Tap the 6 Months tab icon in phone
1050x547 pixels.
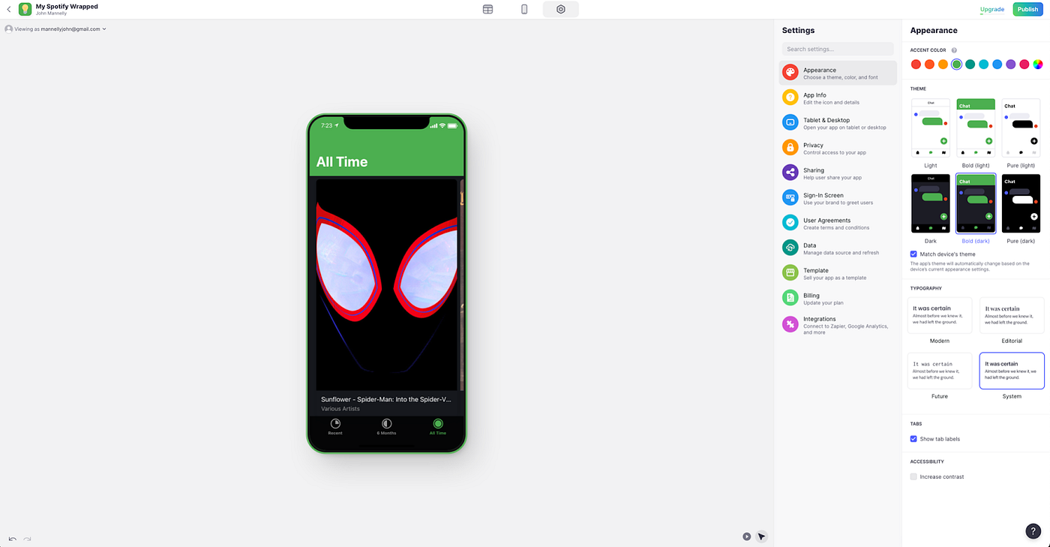point(387,424)
